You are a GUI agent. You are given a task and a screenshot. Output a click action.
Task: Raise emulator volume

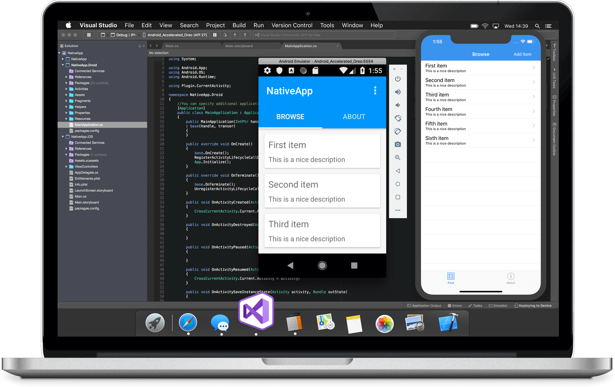point(397,92)
